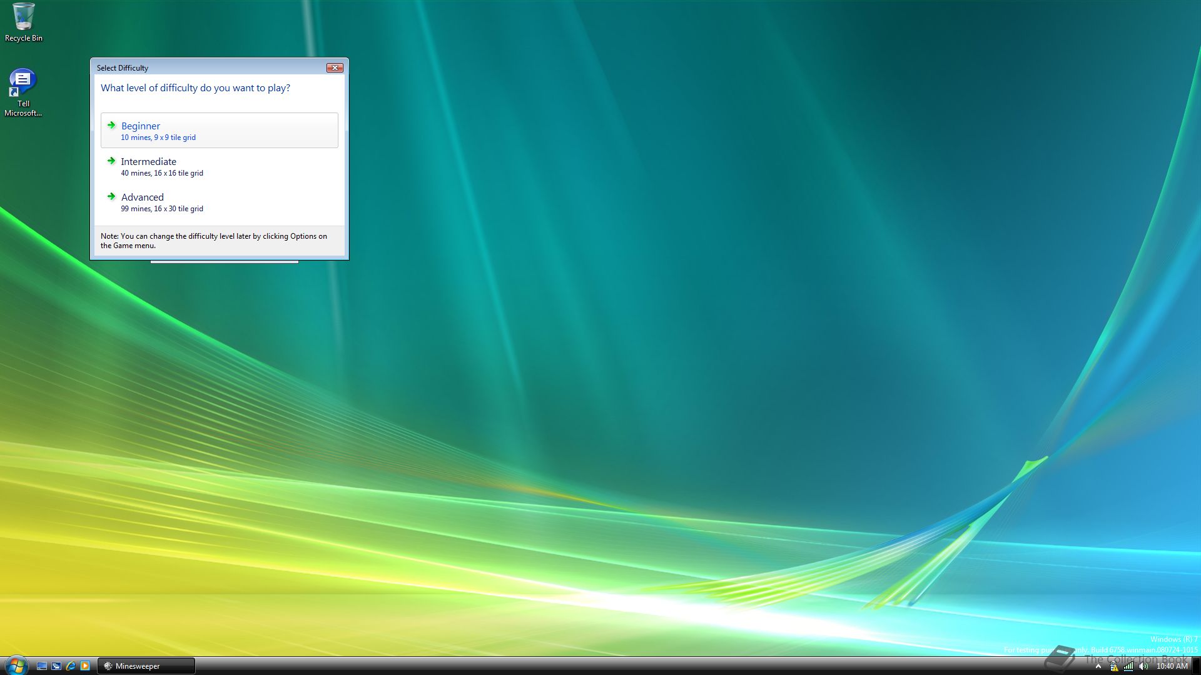This screenshot has height=675, width=1201.
Task: Choose the Advanced difficulty option
Action: click(x=219, y=202)
